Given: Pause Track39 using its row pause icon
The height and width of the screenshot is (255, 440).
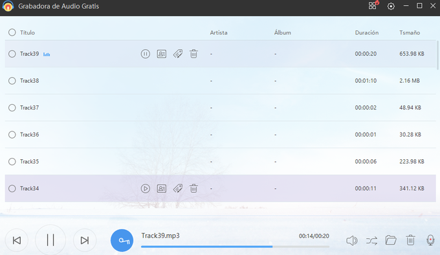Looking at the screenshot, I should (145, 54).
